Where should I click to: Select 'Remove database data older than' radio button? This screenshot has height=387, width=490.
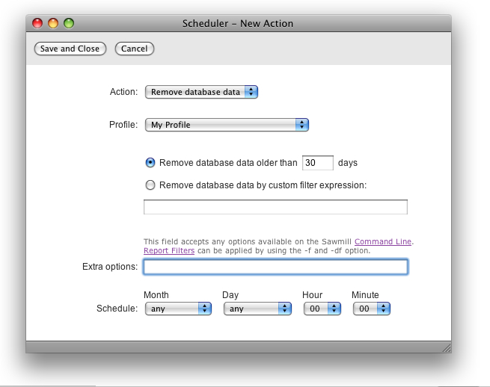[x=150, y=162]
